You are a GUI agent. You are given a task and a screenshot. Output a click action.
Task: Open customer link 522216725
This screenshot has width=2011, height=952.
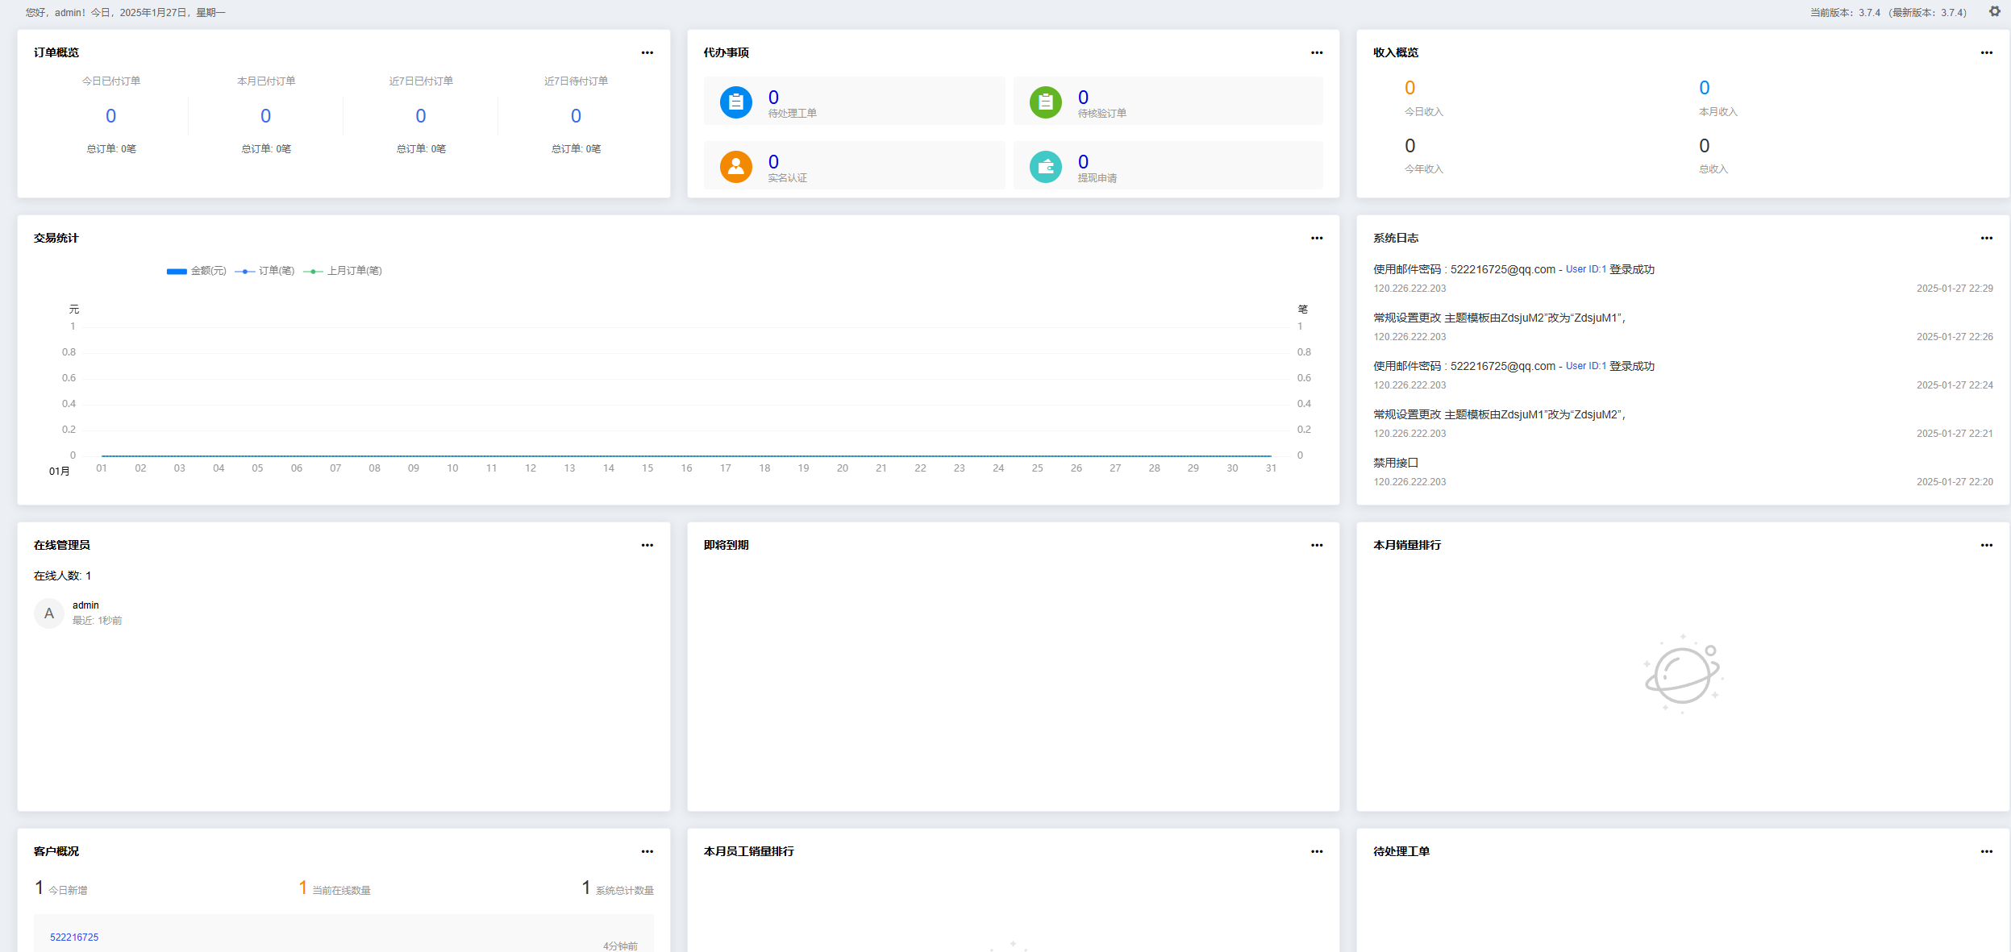click(74, 937)
